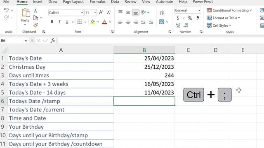Toggle Italic formatting

[59, 22]
